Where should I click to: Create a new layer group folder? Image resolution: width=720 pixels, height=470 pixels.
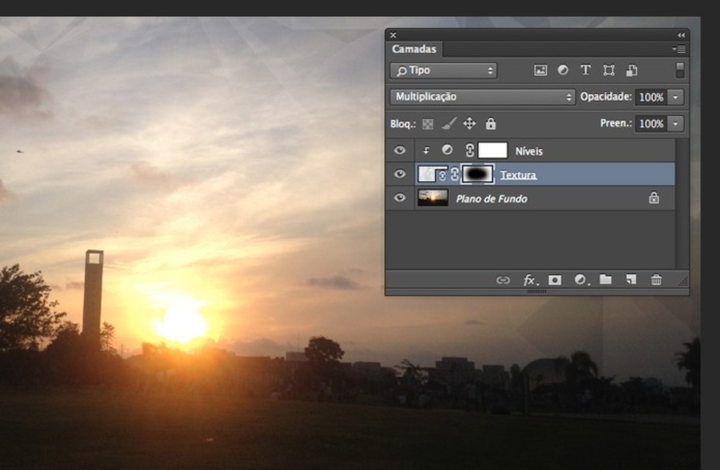click(605, 280)
